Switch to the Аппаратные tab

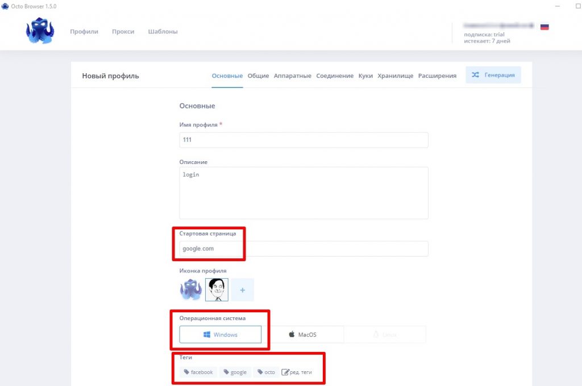click(x=293, y=75)
